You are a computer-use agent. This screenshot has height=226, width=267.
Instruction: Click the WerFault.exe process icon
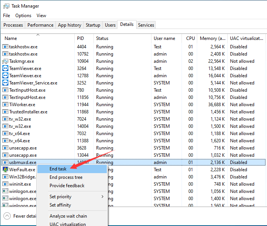(5, 169)
